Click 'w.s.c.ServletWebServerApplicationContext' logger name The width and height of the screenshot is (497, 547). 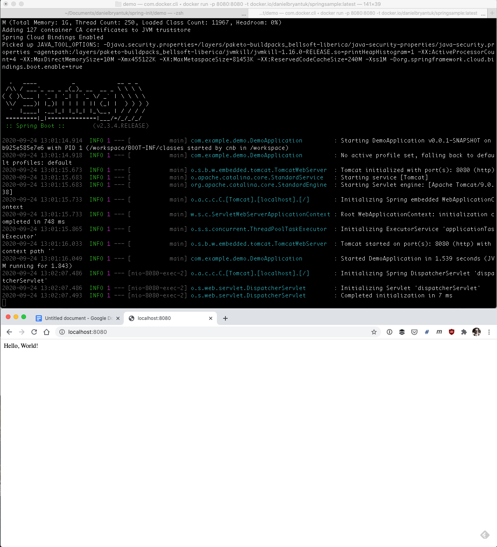click(x=260, y=214)
